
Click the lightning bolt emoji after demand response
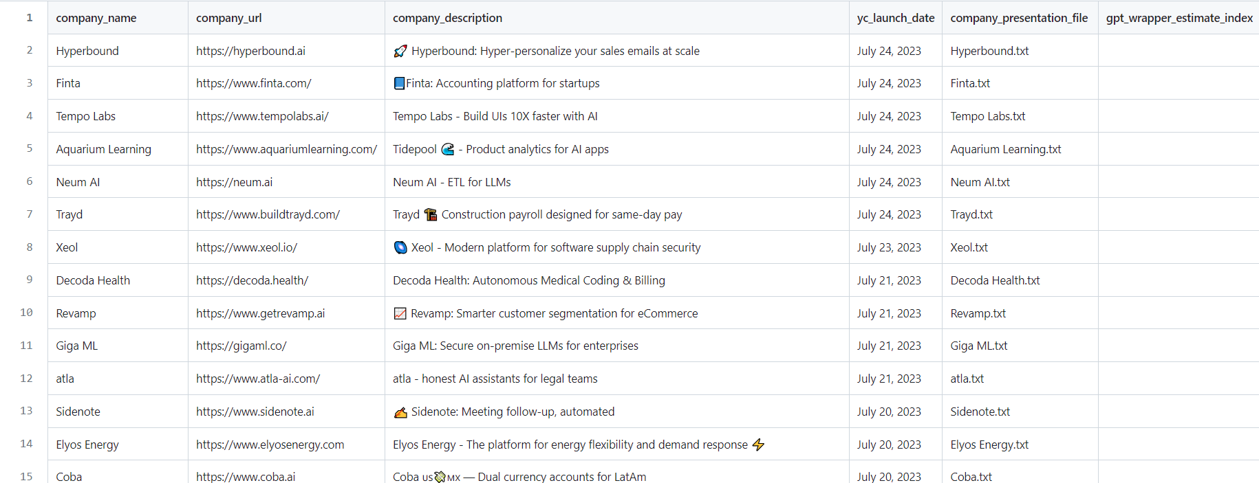(758, 445)
